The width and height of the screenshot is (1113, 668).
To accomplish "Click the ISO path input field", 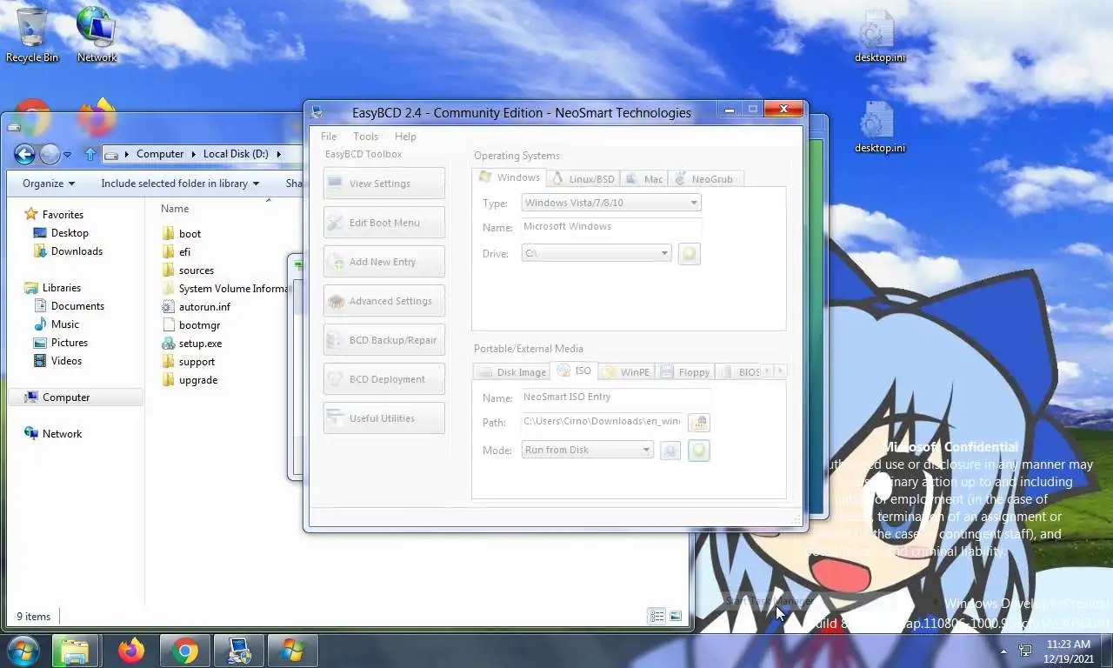I will pyautogui.click(x=602, y=422).
